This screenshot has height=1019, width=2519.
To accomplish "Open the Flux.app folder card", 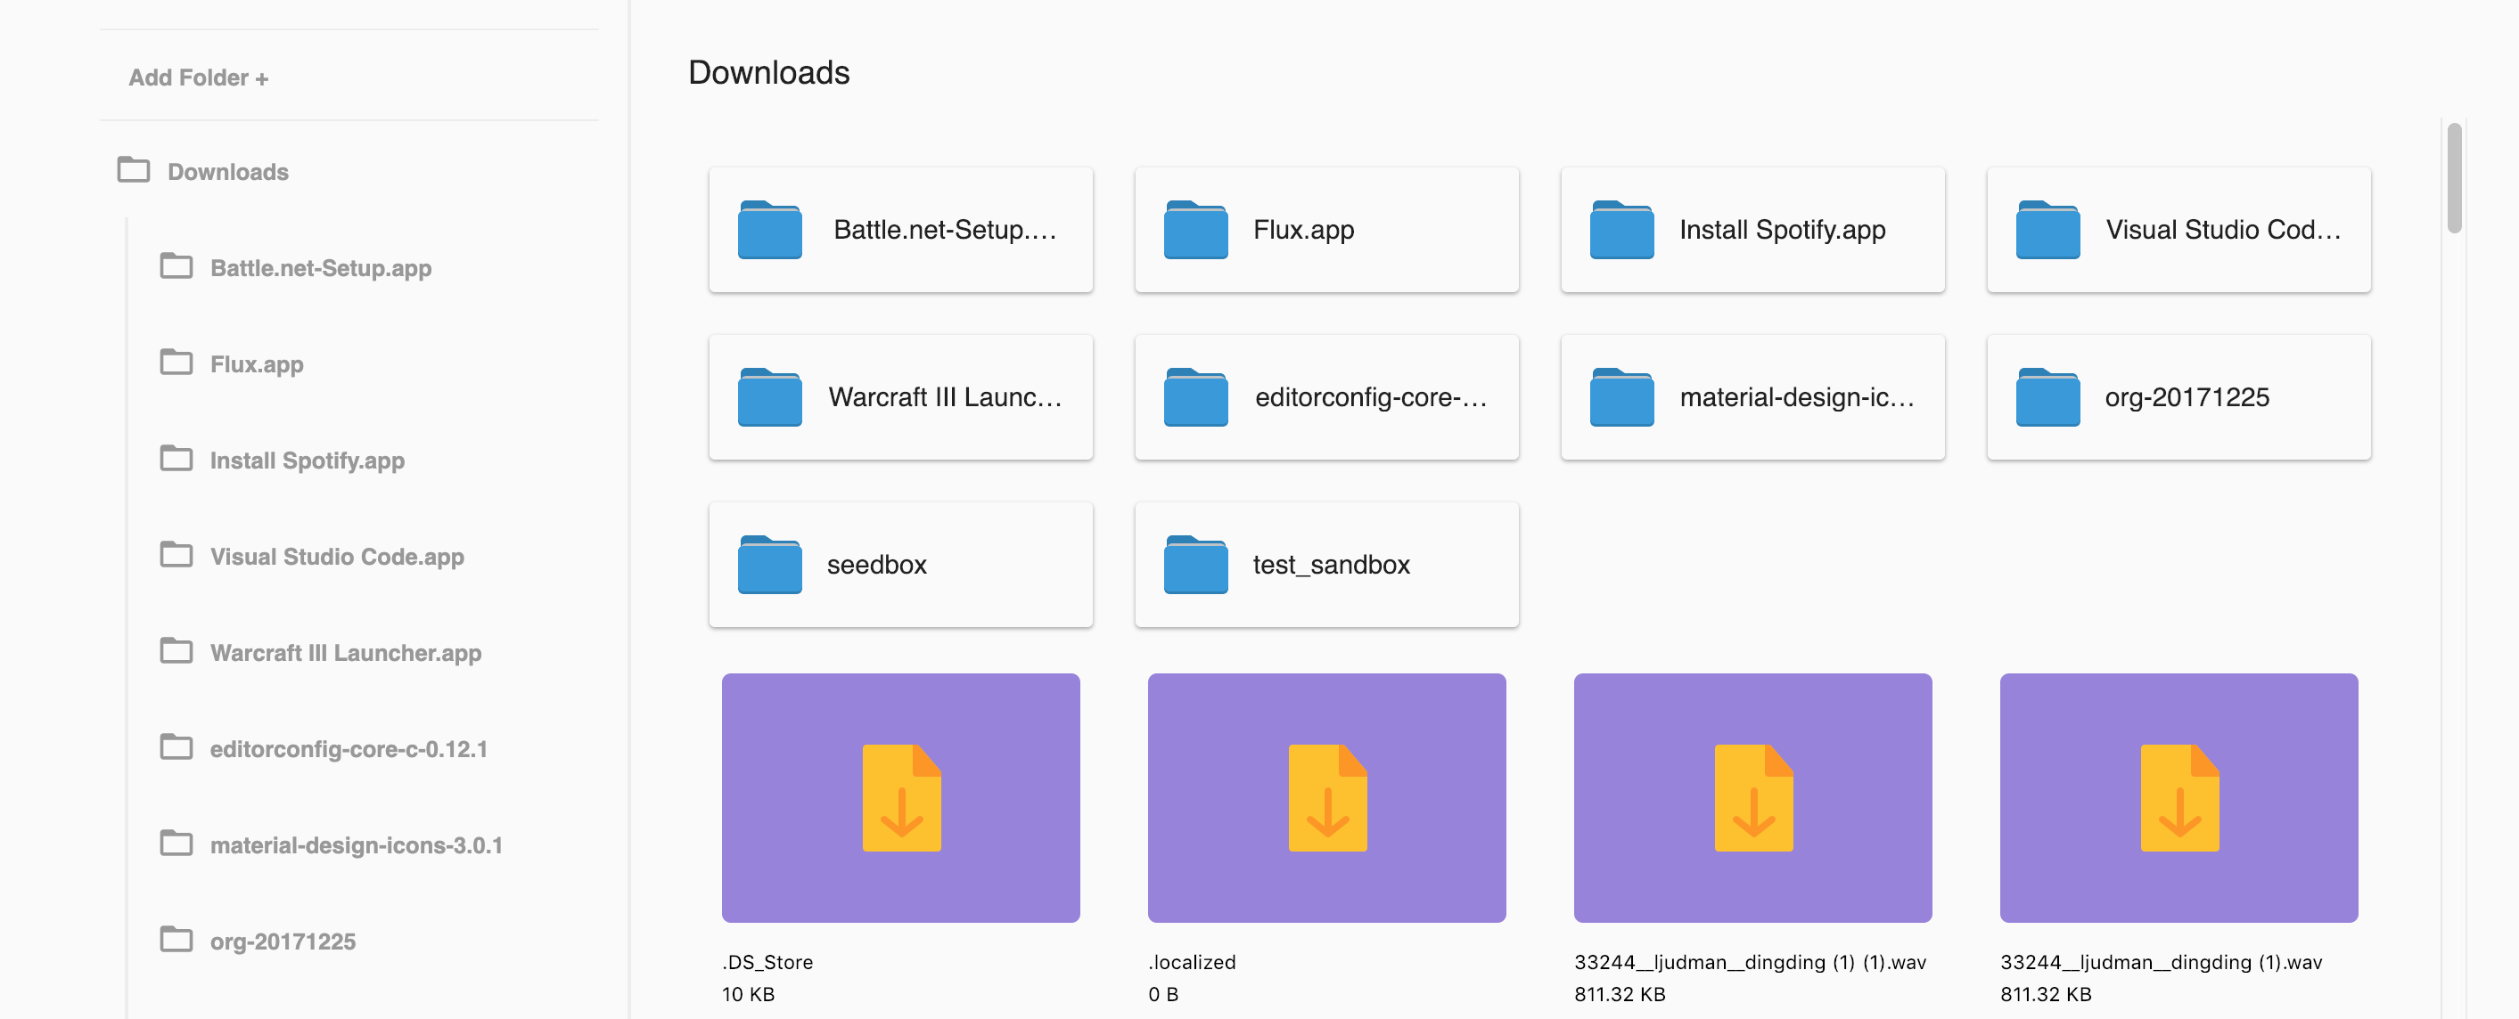I will 1326,231.
